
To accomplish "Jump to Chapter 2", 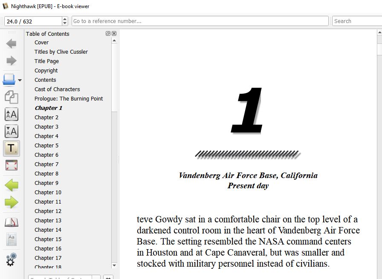I will 46,117.
